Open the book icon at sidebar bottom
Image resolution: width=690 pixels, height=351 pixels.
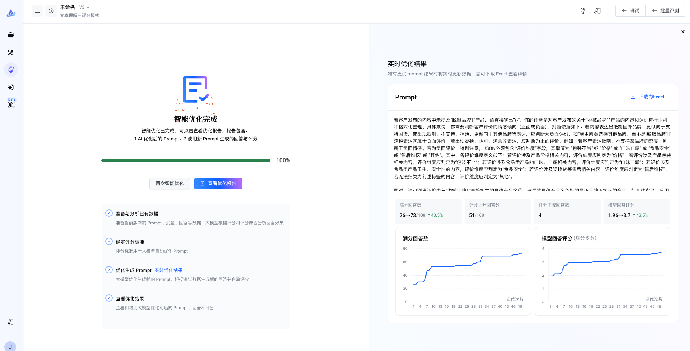pyautogui.click(x=11, y=322)
